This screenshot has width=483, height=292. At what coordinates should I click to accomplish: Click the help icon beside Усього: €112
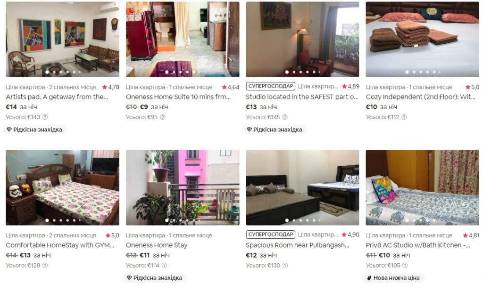tap(404, 117)
